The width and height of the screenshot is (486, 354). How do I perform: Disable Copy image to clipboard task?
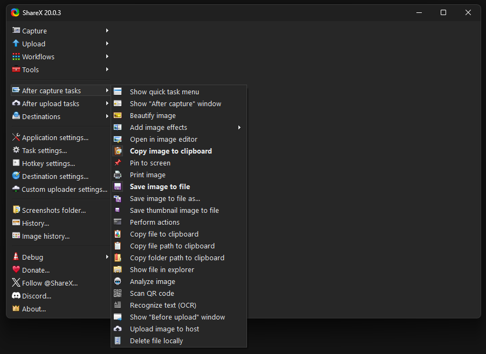pyautogui.click(x=179, y=151)
